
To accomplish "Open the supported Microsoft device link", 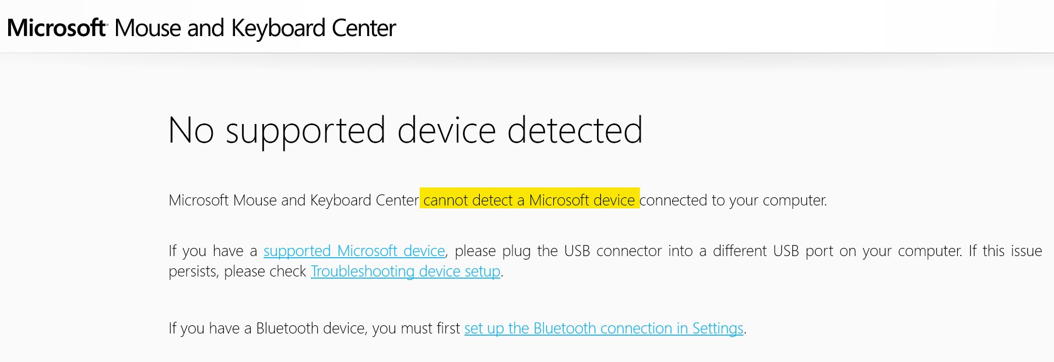I will [x=354, y=251].
